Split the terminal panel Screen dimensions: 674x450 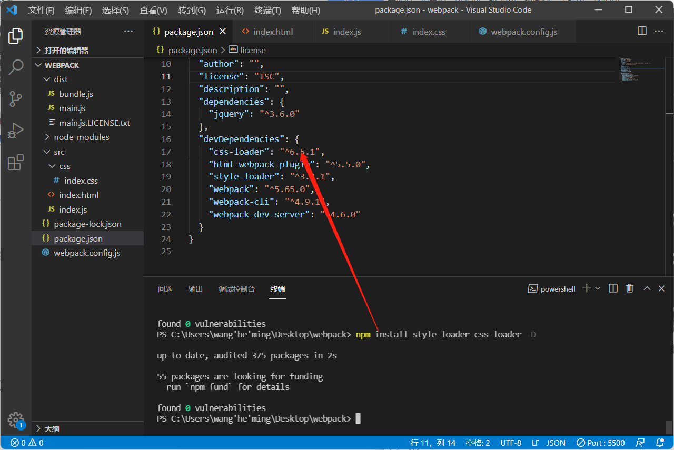pyautogui.click(x=613, y=288)
